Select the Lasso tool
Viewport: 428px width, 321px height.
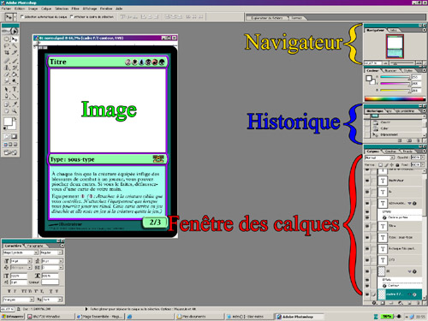click(7, 45)
